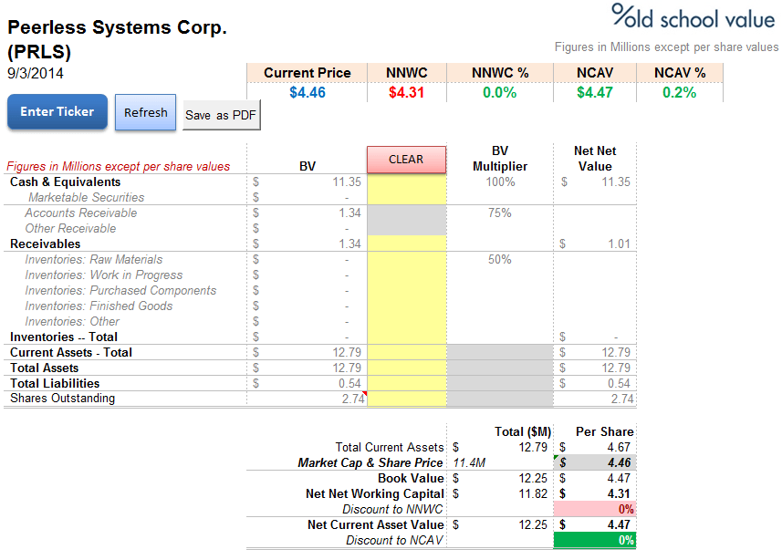
Task: Select the yellow override cell for Cash & Equivalents
Action: 407,182
